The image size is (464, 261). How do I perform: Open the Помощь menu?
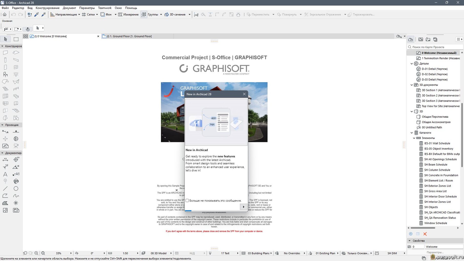(131, 8)
